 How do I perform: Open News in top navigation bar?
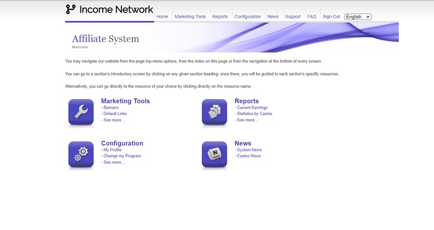273,17
